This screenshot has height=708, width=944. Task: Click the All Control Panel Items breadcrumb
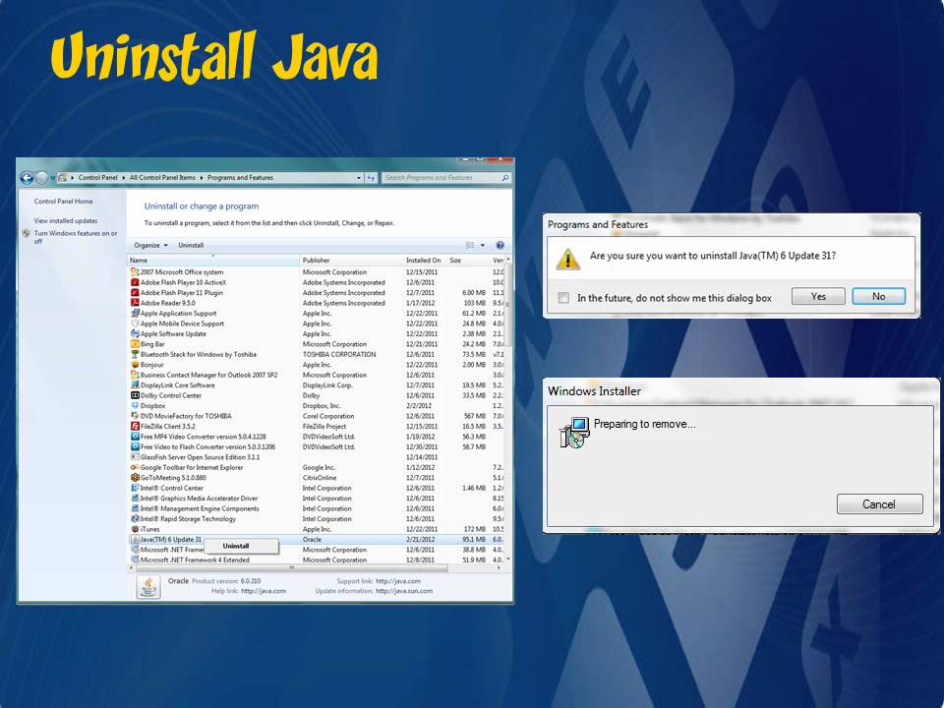[162, 178]
